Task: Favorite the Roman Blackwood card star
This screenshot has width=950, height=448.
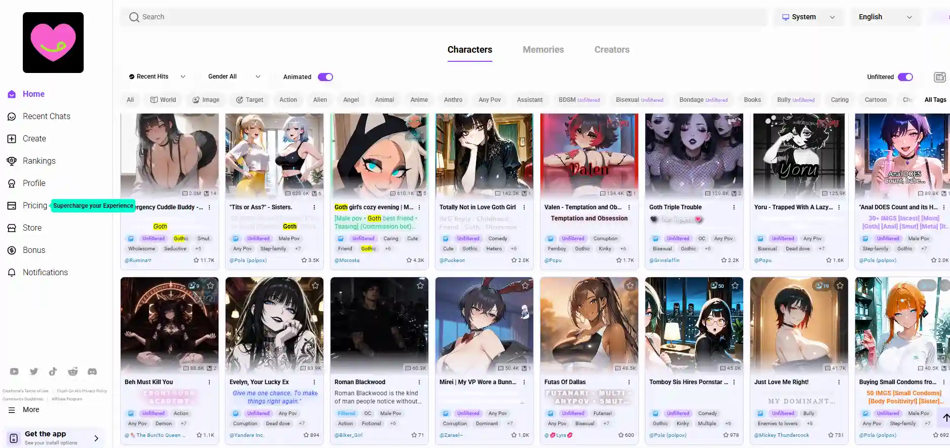Action: point(420,286)
